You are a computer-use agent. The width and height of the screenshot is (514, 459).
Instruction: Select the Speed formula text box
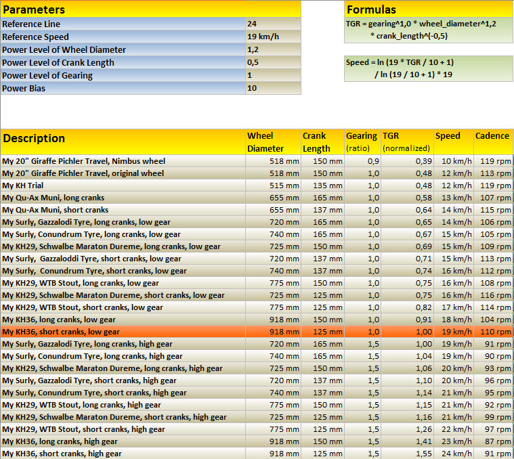tap(428, 68)
